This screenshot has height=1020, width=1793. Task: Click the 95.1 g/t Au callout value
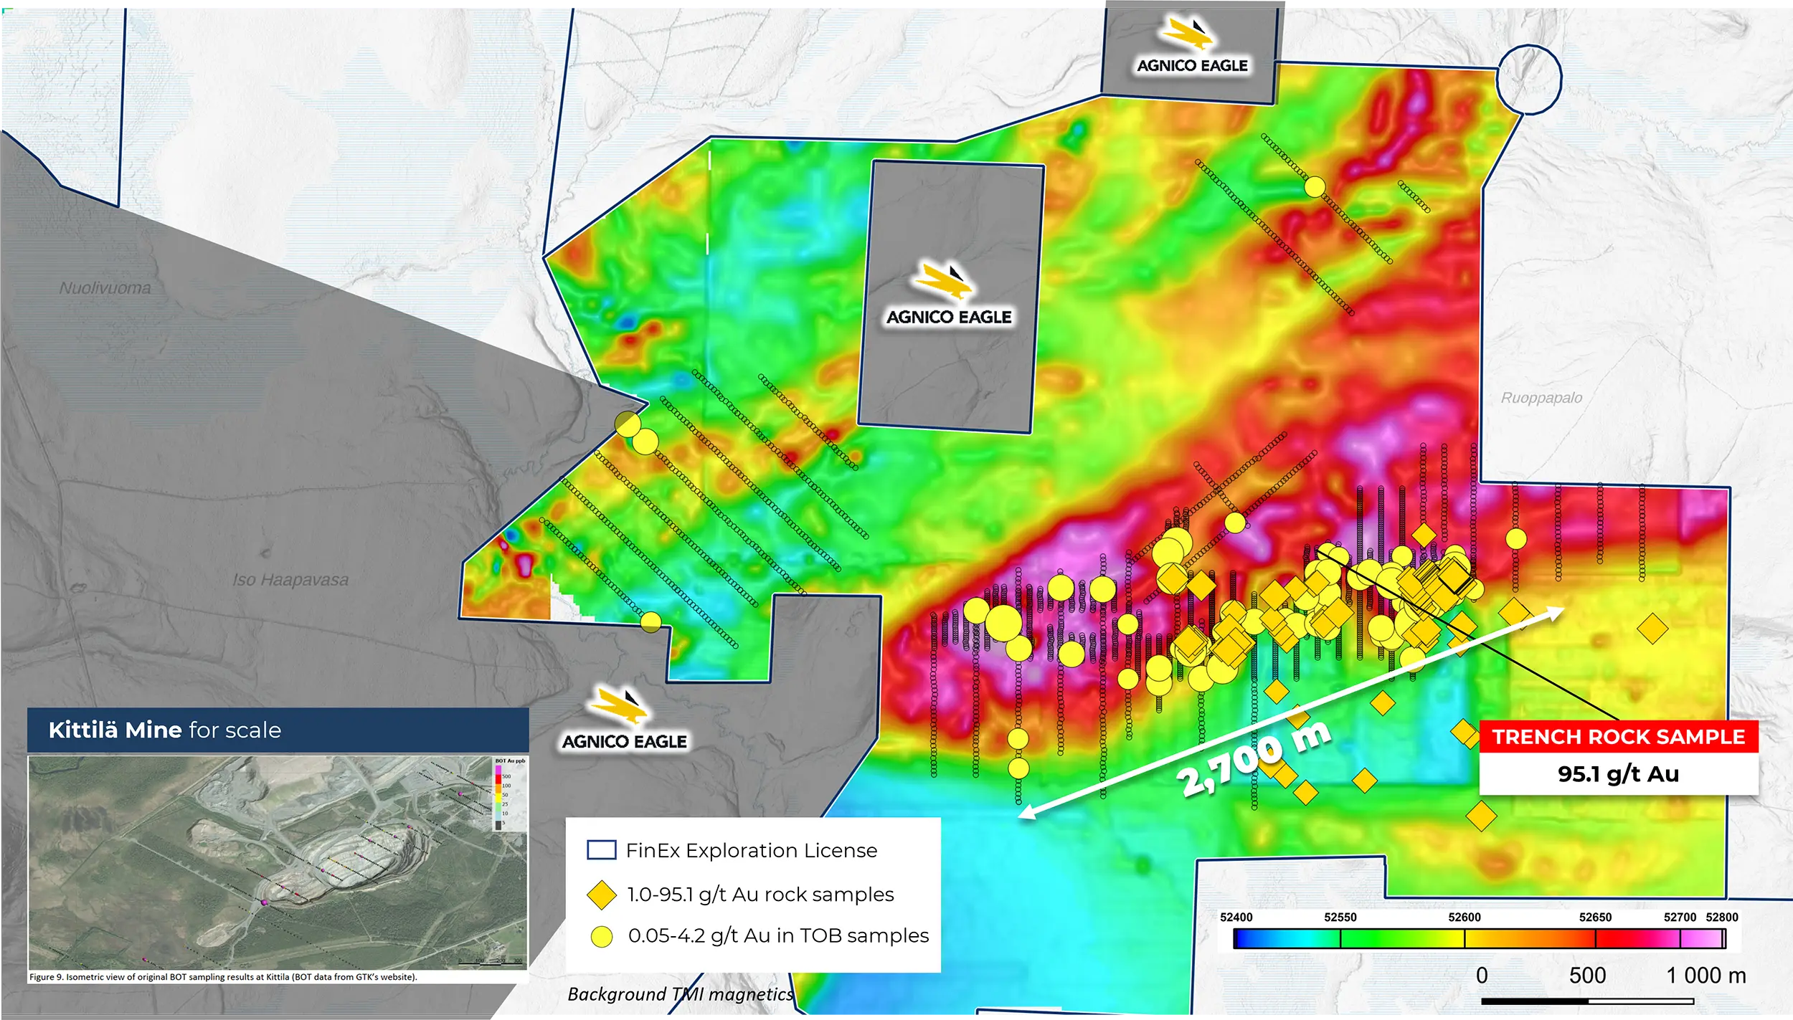pos(1618,774)
